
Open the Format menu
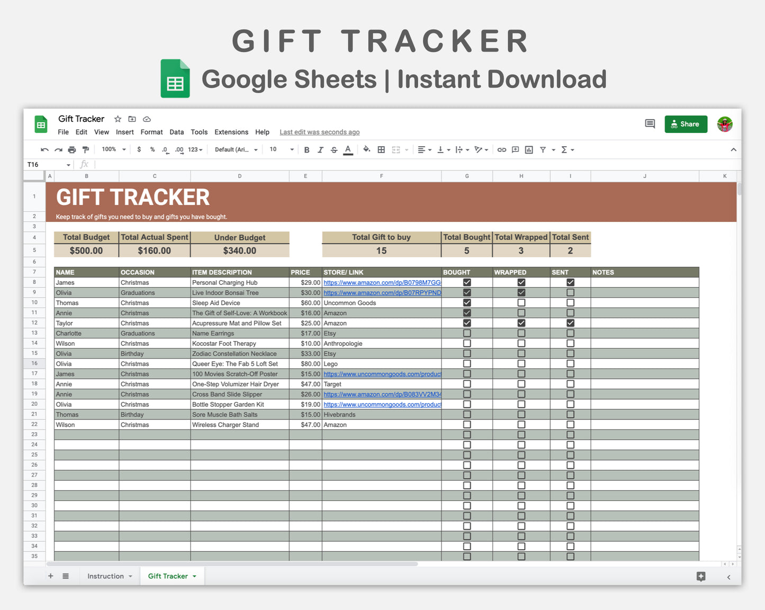(151, 132)
